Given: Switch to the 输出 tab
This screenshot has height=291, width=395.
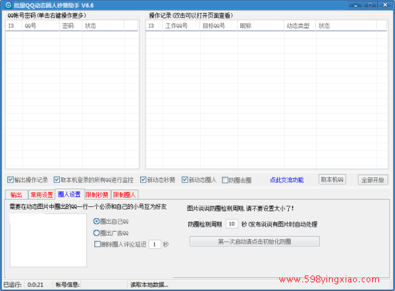Looking at the screenshot, I should click(x=17, y=195).
